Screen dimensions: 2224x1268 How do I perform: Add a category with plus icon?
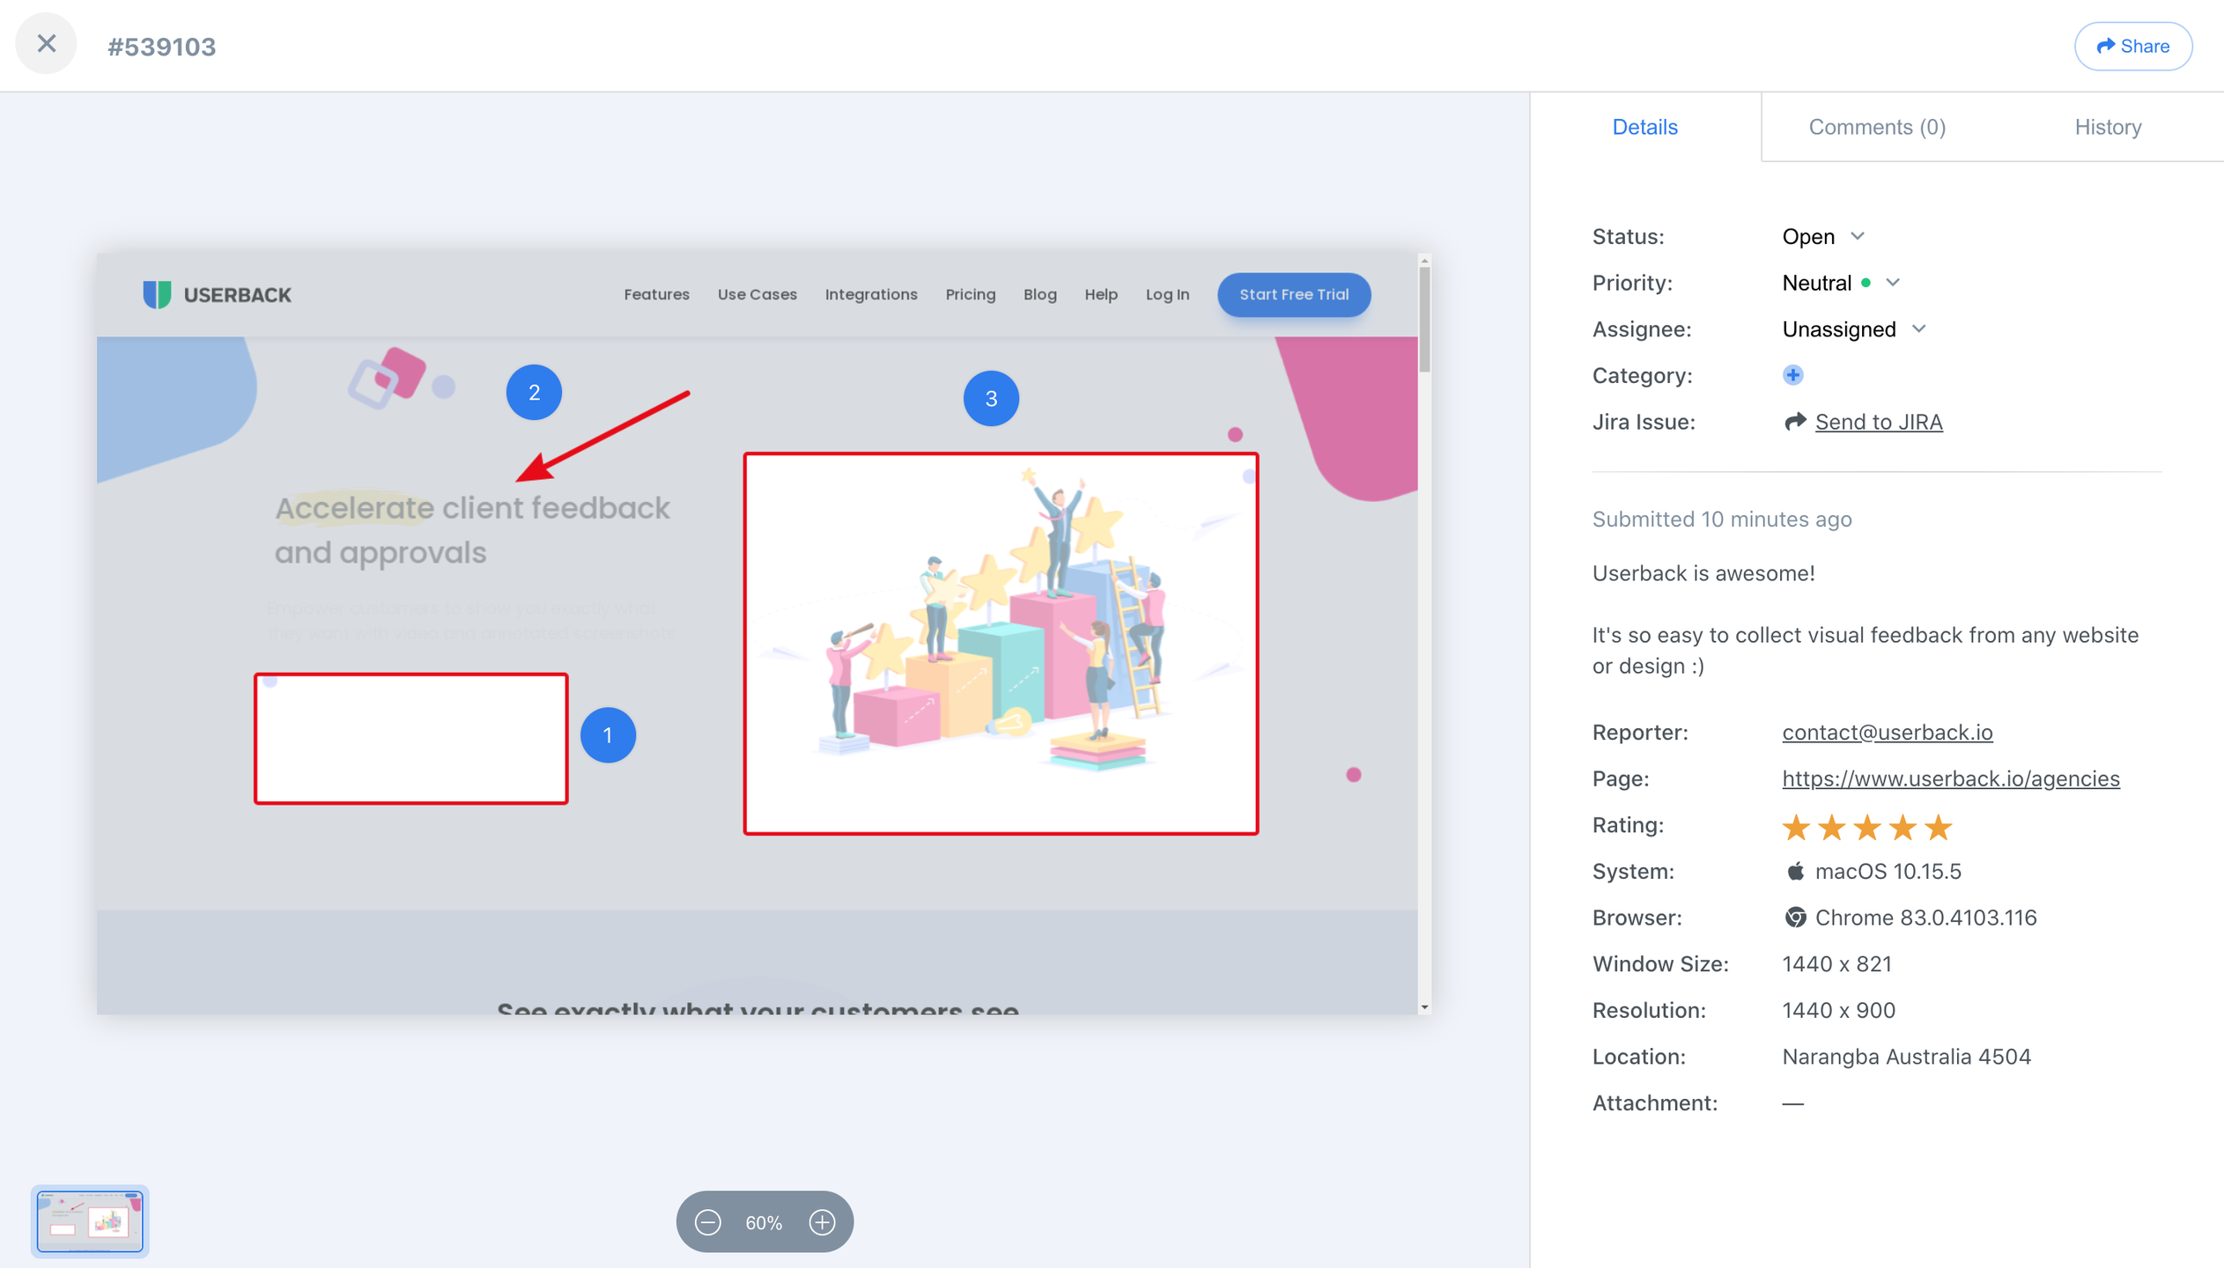pyautogui.click(x=1792, y=375)
